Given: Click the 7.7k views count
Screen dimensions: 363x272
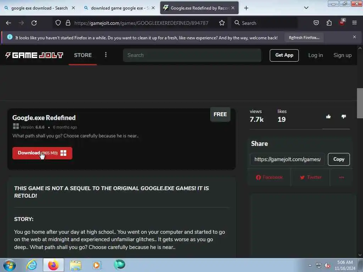Looking at the screenshot, I should click(257, 119).
